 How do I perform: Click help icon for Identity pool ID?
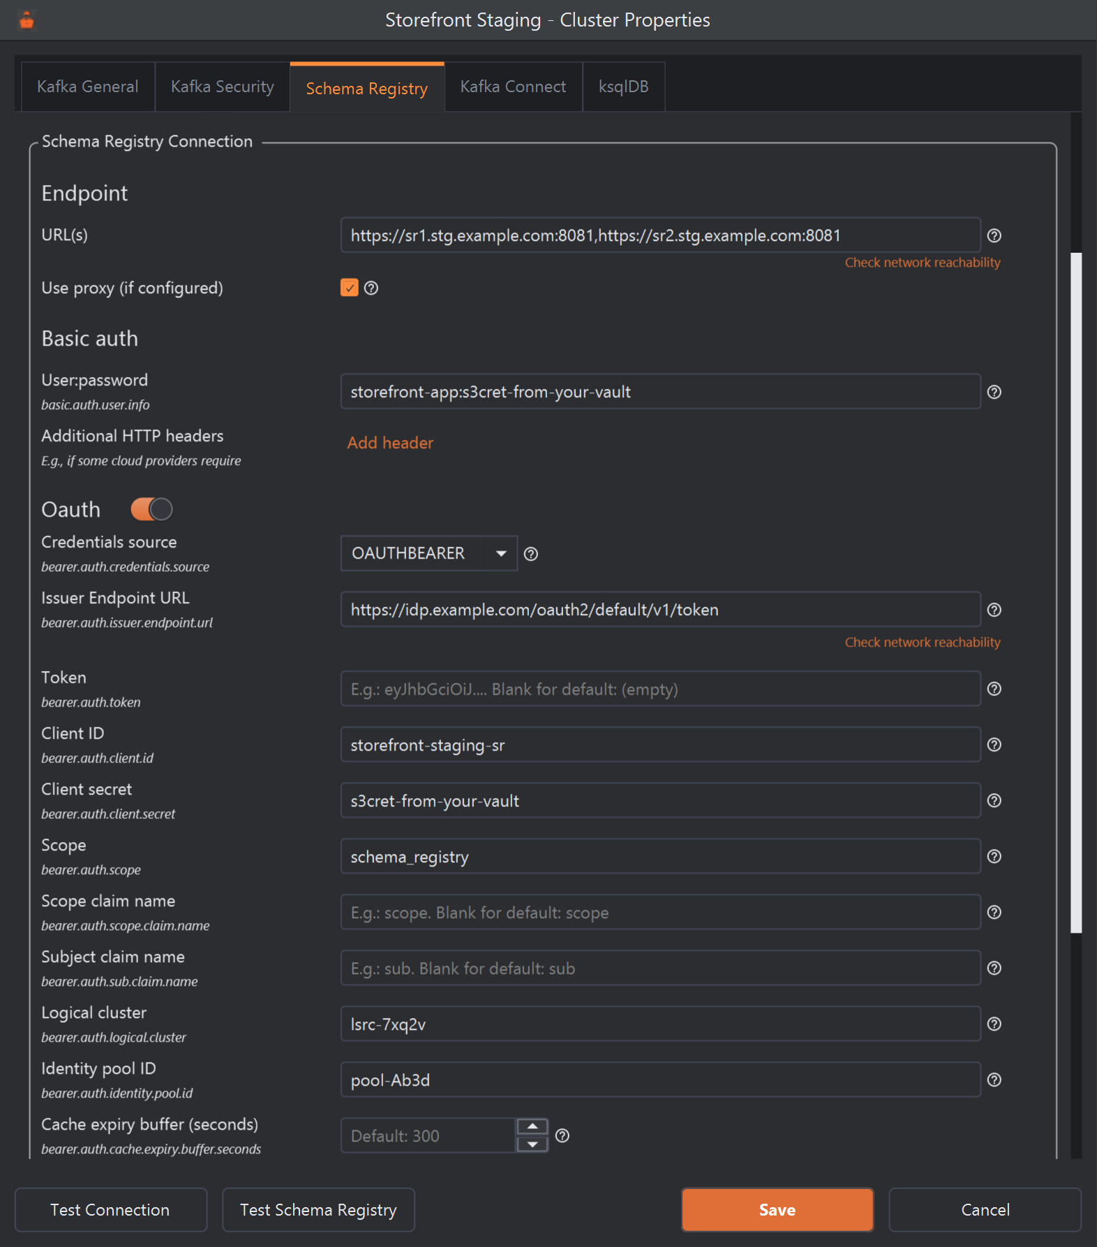994,1079
